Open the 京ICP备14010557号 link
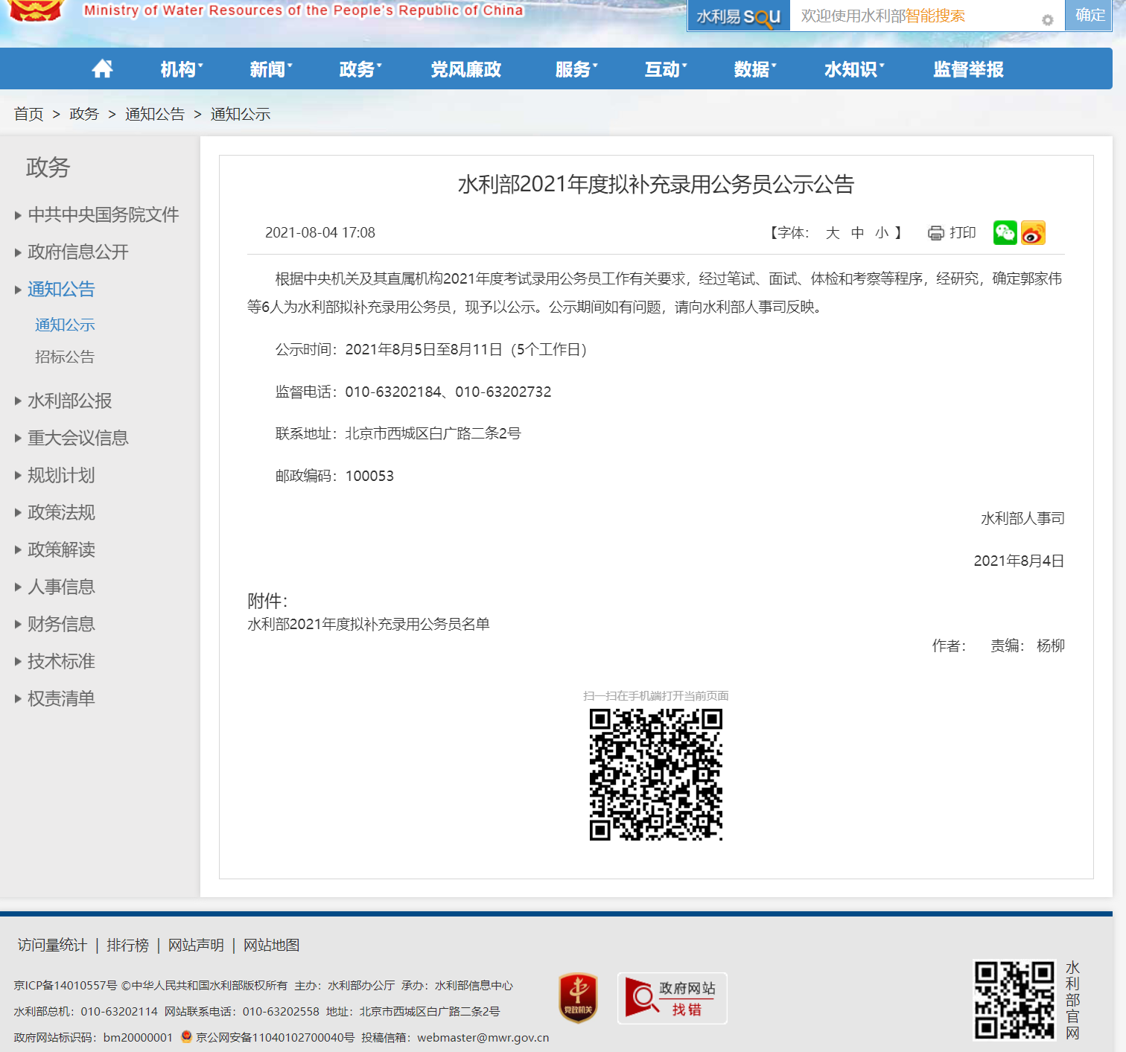This screenshot has height=1052, width=1126. 66,985
